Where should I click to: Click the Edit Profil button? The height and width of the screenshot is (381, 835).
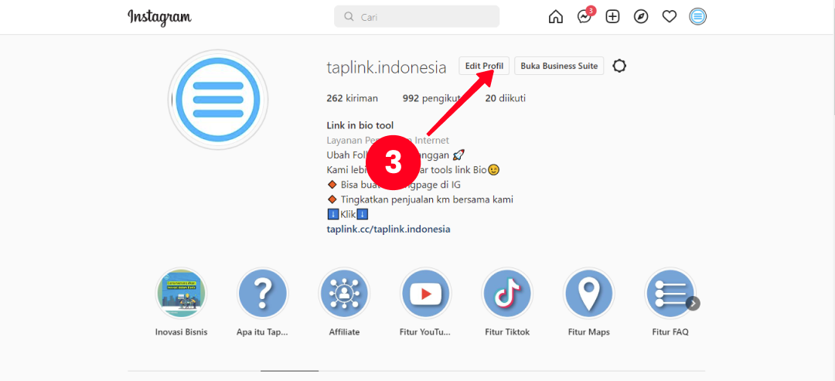tap(484, 66)
